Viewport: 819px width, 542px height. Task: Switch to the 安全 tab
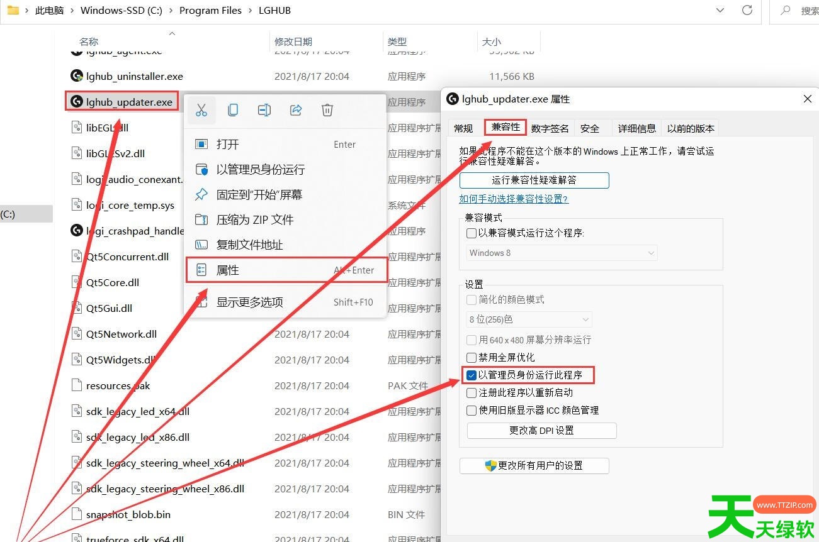coord(590,128)
